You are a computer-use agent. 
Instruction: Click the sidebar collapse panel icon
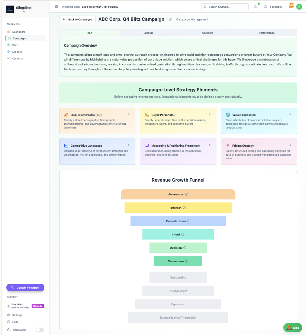(x=57, y=7)
